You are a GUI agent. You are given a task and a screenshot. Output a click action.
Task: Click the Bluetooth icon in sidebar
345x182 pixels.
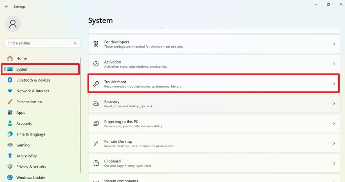point(10,80)
